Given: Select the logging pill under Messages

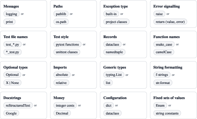Looking at the screenshot, I should tap(12, 14).
